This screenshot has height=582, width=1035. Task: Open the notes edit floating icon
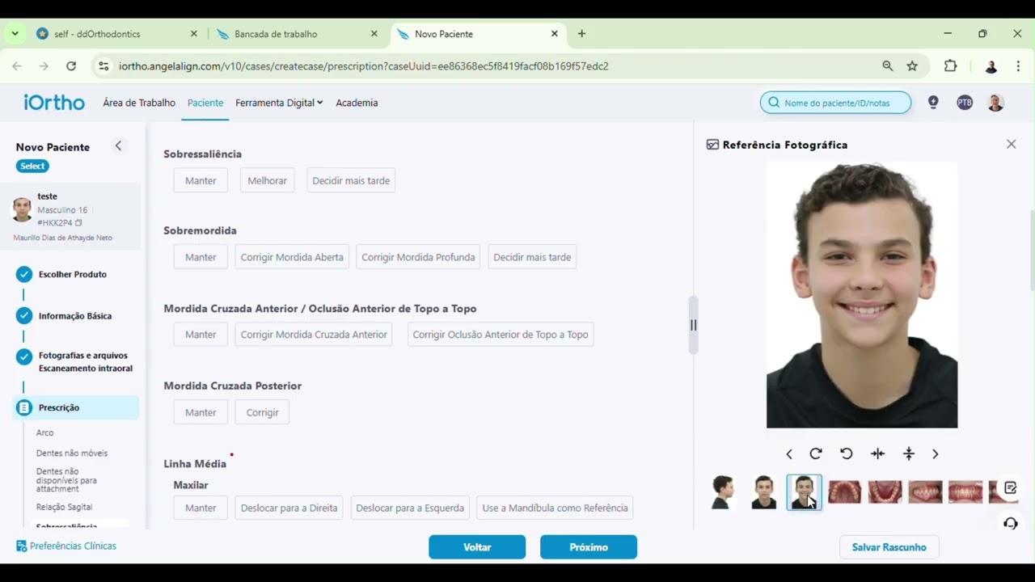1010,488
